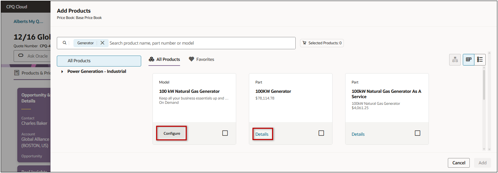The width and height of the screenshot is (498, 173).
Task: Switch to the All Products tab
Action: [164, 60]
